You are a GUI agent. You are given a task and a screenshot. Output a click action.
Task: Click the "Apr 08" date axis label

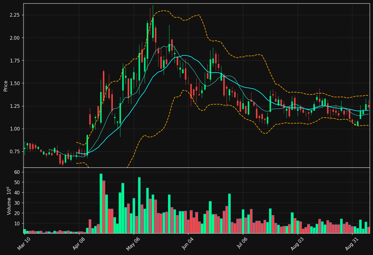(79, 243)
